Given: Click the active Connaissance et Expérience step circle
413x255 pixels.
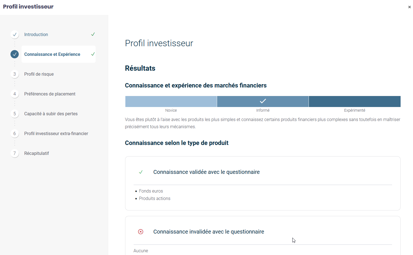Looking at the screenshot, I should pyautogui.click(x=15, y=54).
